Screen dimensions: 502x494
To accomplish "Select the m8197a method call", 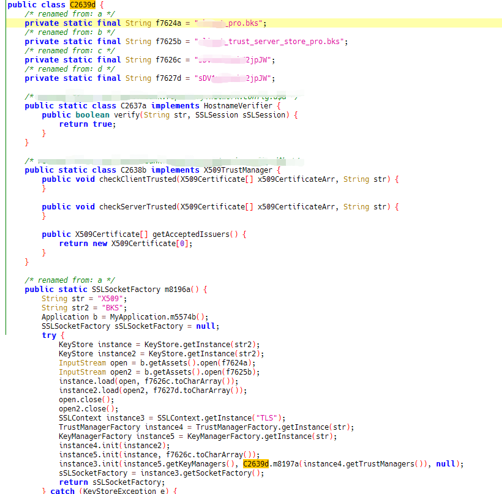I will [x=285, y=464].
